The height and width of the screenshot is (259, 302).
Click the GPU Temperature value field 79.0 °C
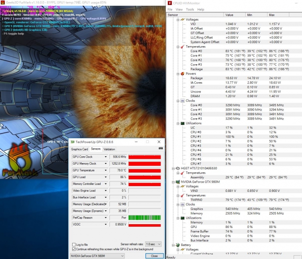coord(118,170)
